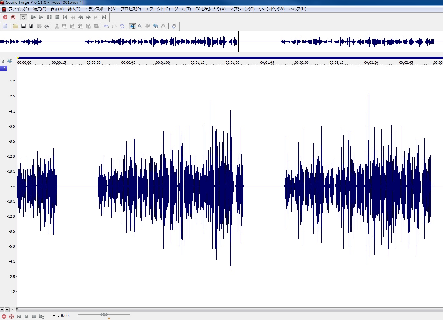
Task: Jump to start with the top toolbar Go to Start
Action: coord(65,17)
